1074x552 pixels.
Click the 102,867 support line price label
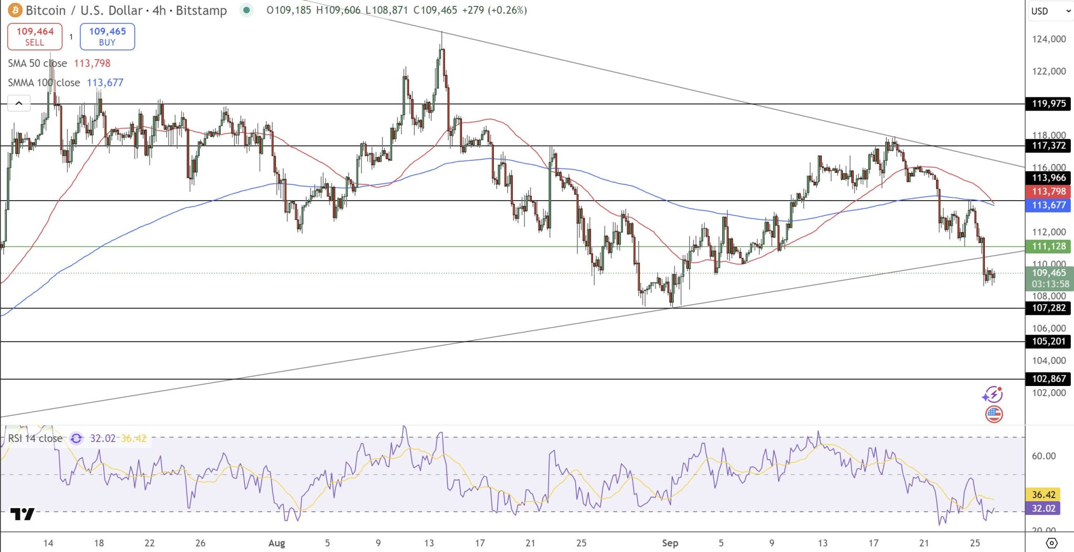pos(1048,379)
